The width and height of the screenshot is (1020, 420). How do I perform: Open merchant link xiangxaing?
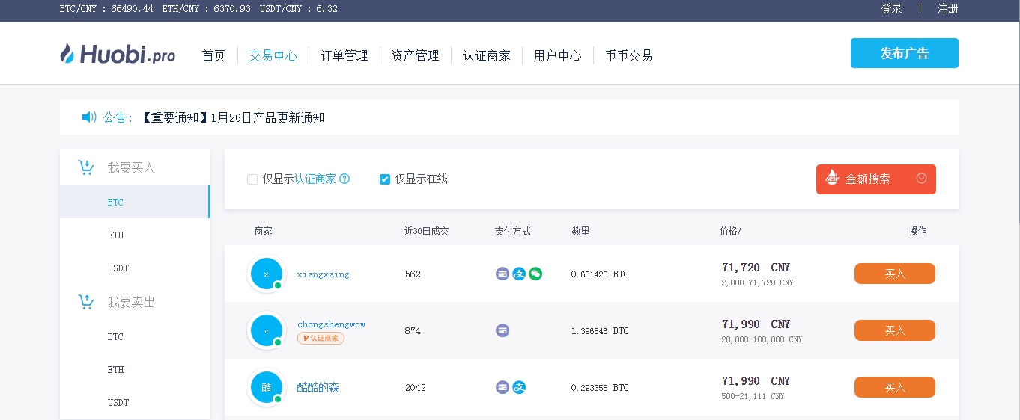coord(323,274)
